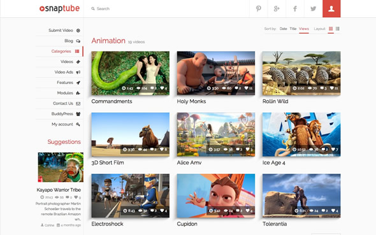Click the Animation category heading
376x235 pixels.
108,41
